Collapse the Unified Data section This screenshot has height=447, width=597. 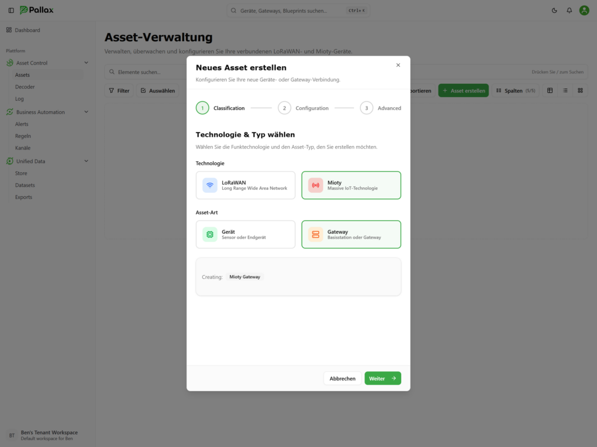pos(86,161)
